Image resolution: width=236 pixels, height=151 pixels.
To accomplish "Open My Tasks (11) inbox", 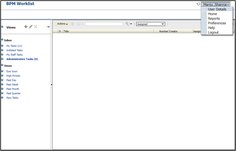I will [14, 46].
